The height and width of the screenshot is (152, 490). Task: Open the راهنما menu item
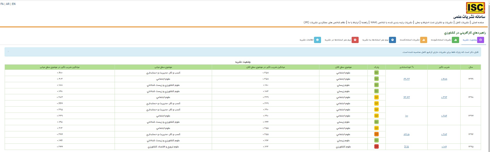point(364,23)
